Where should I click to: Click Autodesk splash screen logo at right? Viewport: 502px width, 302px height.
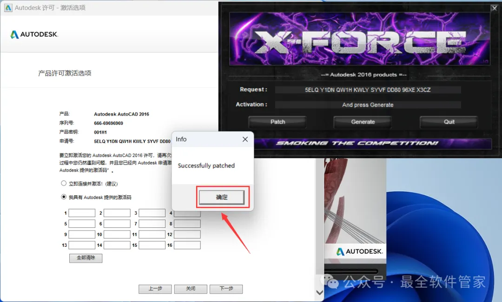(x=359, y=251)
